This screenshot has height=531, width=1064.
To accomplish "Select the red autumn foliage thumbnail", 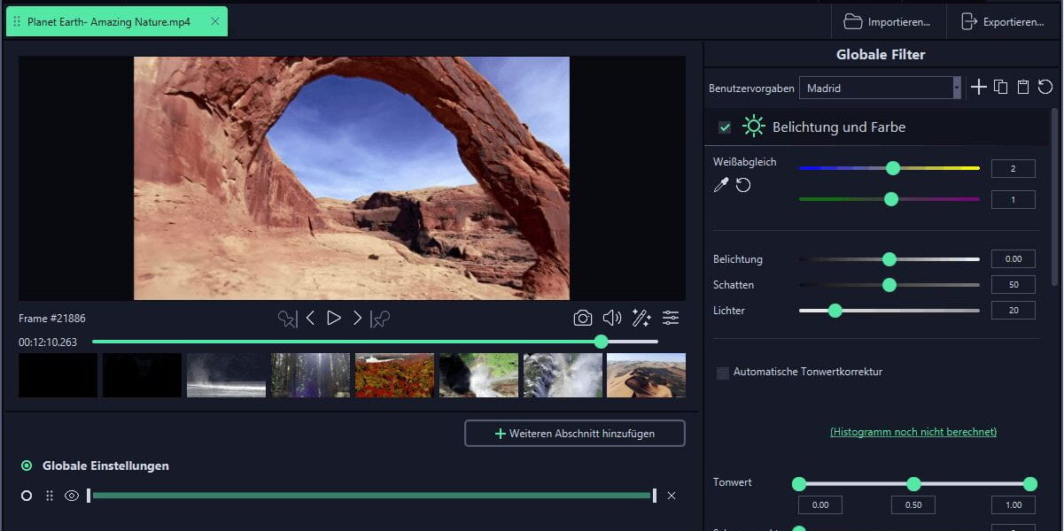I will pyautogui.click(x=394, y=375).
